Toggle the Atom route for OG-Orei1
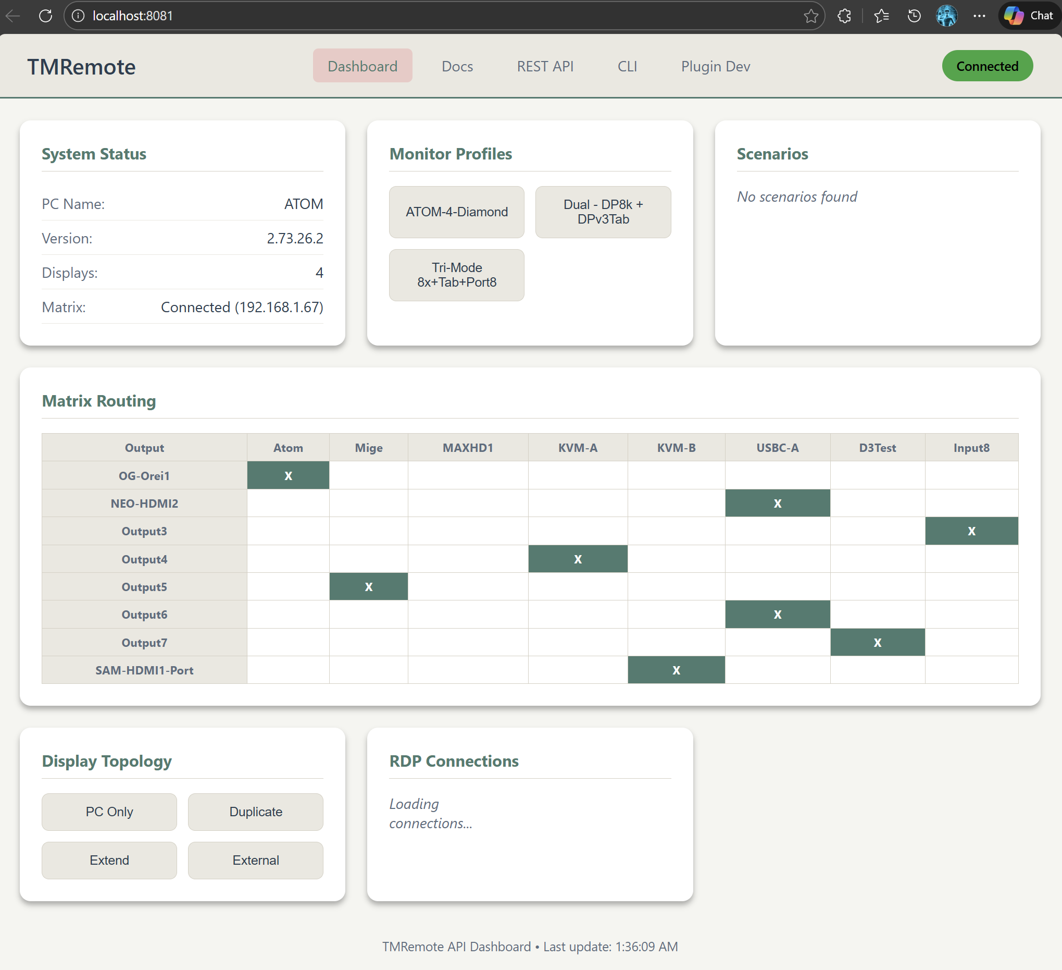This screenshot has width=1062, height=970. point(288,475)
